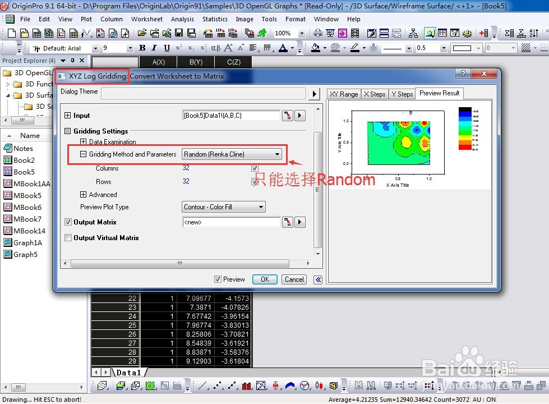The height and width of the screenshot is (404, 549).
Task: Uncheck the Columns auto checkbox
Action: (x=255, y=168)
